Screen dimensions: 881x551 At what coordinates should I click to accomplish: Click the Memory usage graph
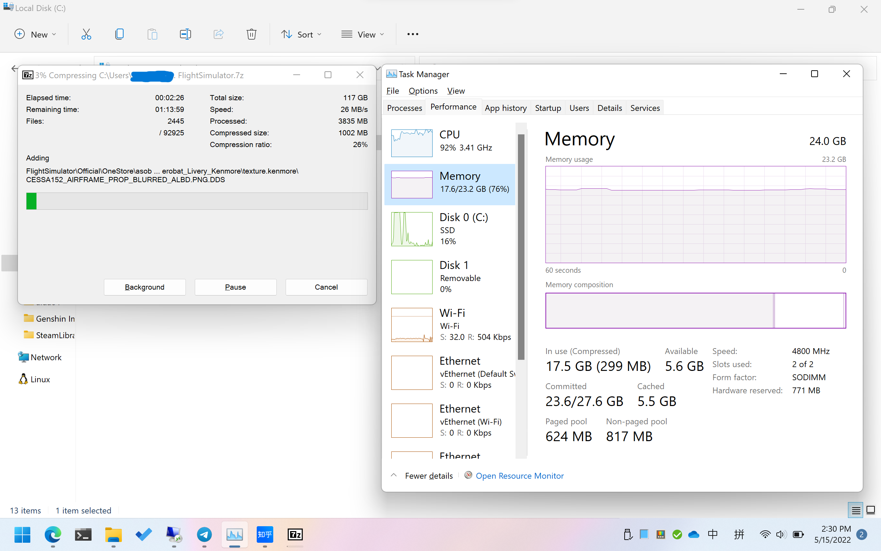(695, 215)
